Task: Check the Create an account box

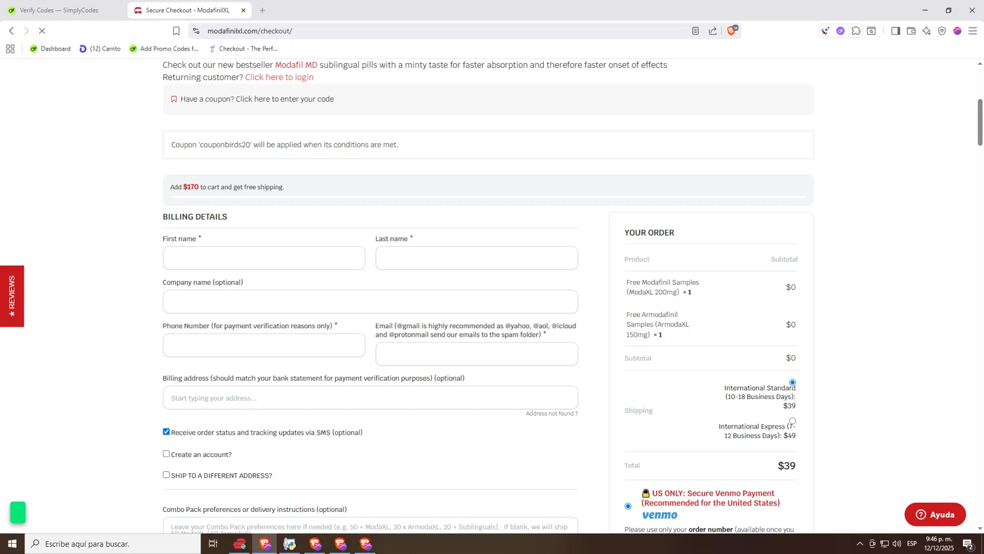Action: 166,454
